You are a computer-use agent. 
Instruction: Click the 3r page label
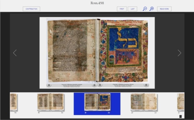tap(85, 113)
